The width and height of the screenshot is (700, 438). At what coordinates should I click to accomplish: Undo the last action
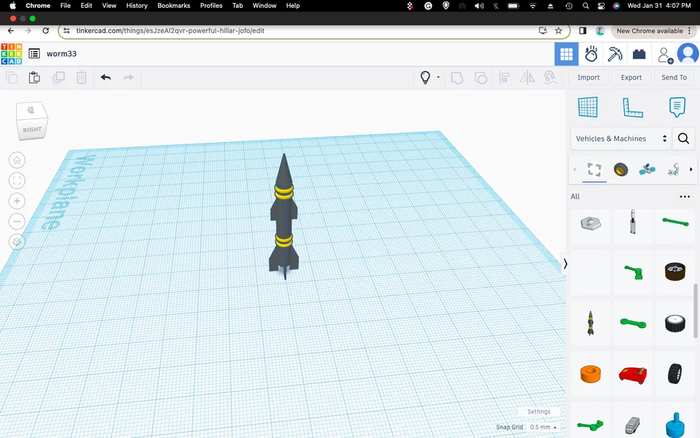[106, 78]
